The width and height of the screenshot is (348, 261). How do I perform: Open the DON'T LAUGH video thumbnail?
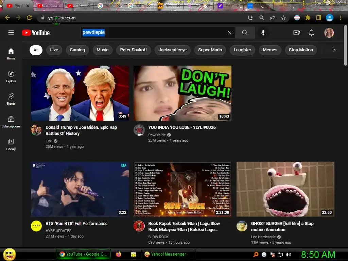pos(182,93)
